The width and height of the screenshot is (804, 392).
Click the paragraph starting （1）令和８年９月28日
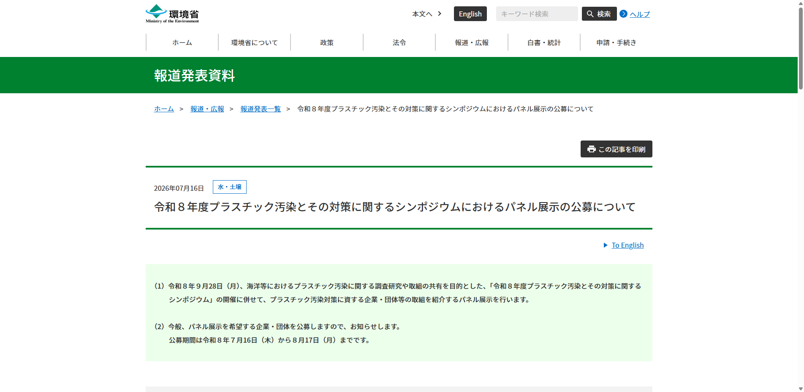coord(398,293)
